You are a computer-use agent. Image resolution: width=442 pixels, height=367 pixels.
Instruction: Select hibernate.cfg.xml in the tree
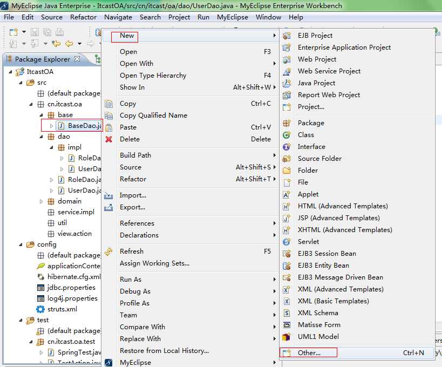(x=74, y=277)
